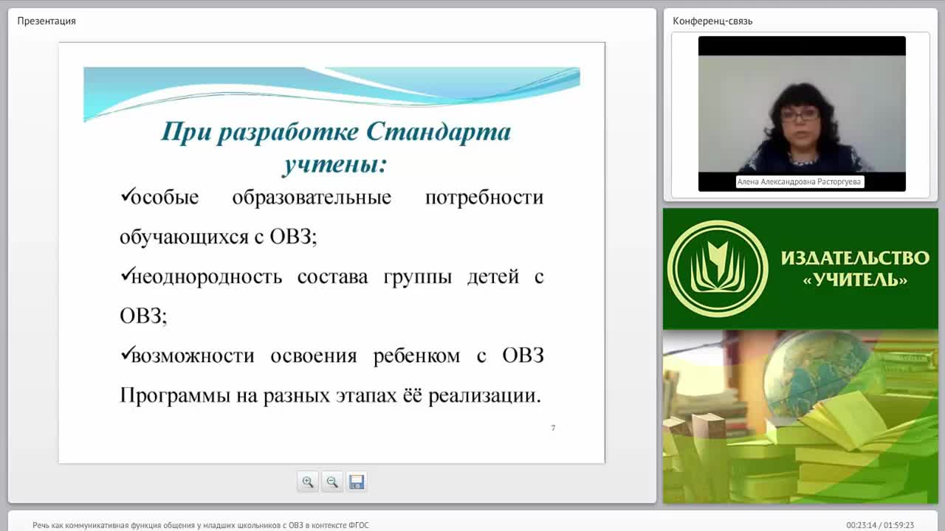The width and height of the screenshot is (945, 531).
Task: Click the slide heading При разработке Стандарта
Action: [x=336, y=147]
